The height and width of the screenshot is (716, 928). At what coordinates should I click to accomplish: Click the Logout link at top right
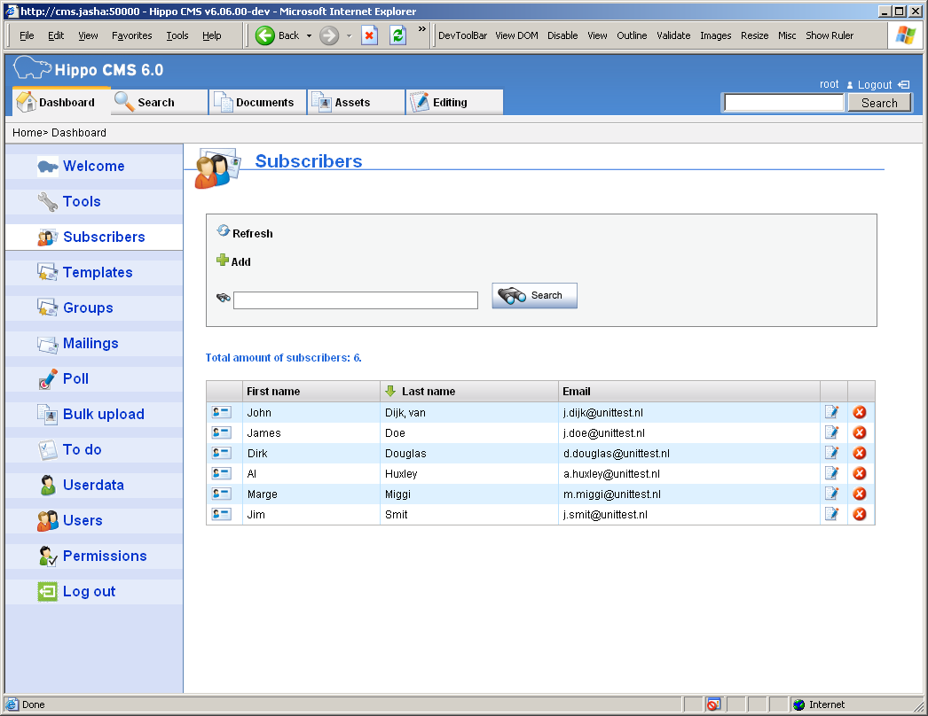pyautogui.click(x=875, y=84)
